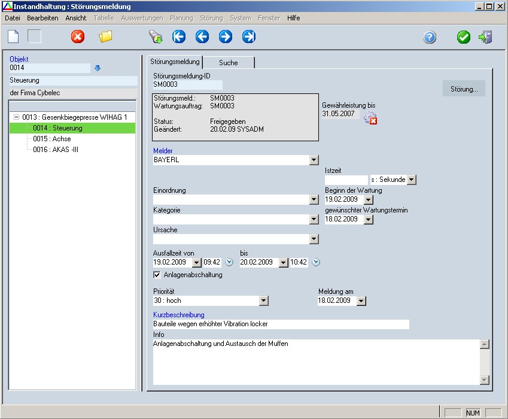Click the warranty gear icon

point(370,118)
